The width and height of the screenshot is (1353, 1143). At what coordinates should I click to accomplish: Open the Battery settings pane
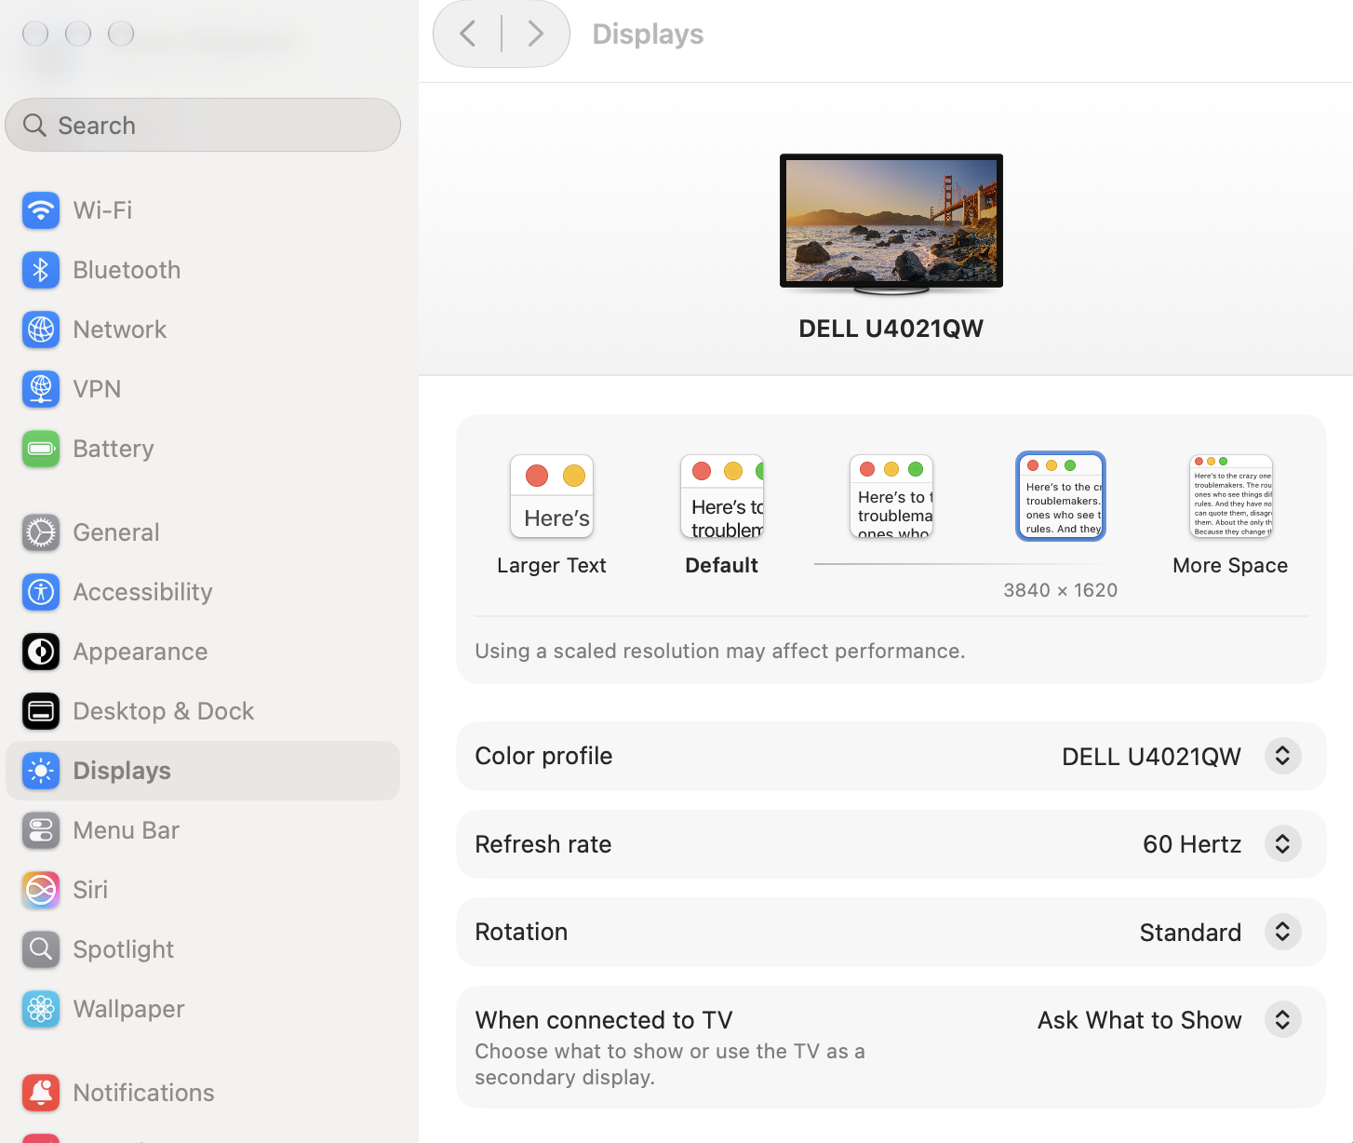pos(203,449)
